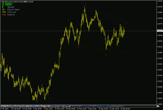Click the 0.5190 price axis label
163x110 pixels.
(x=160, y=76)
